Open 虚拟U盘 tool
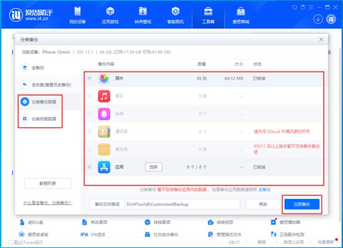343x248 pixels. [31, 222]
